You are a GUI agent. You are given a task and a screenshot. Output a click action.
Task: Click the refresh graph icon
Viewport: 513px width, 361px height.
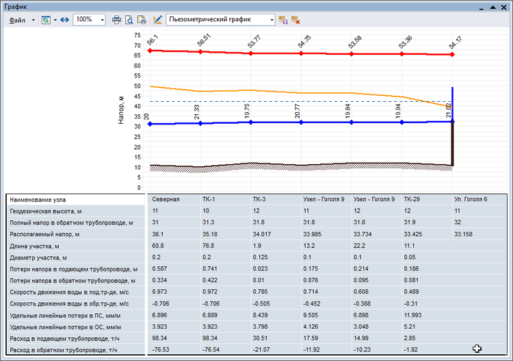click(45, 20)
